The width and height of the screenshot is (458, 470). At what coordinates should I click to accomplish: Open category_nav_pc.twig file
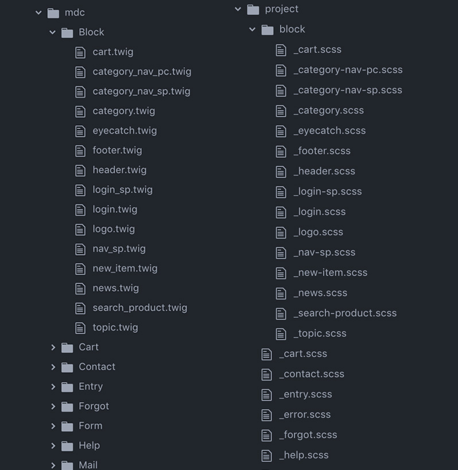[142, 72]
